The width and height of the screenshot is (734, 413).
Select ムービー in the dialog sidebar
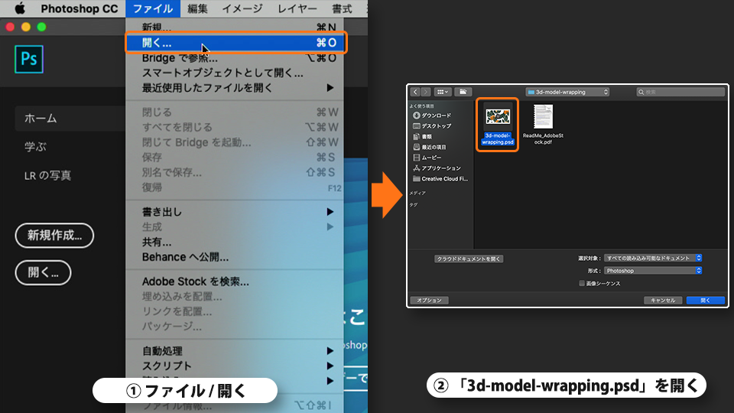click(427, 158)
